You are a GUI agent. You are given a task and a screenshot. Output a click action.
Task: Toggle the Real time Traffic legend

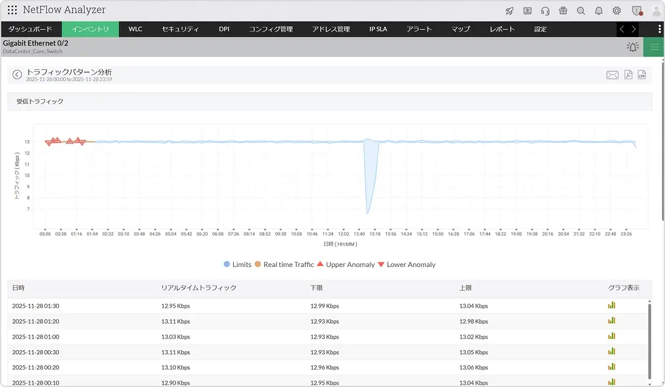(284, 265)
